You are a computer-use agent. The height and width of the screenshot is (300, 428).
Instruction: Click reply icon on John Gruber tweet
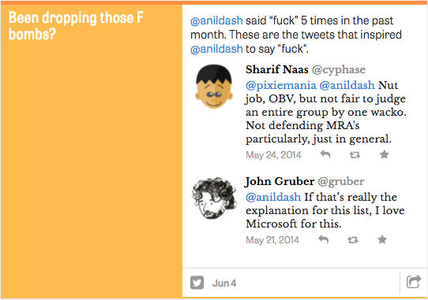(324, 239)
